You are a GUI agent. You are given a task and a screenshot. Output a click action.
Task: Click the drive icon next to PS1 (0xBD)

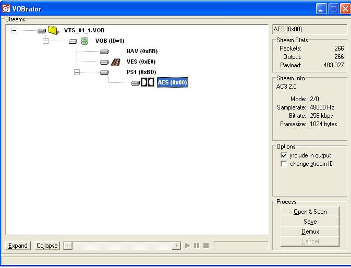point(104,72)
